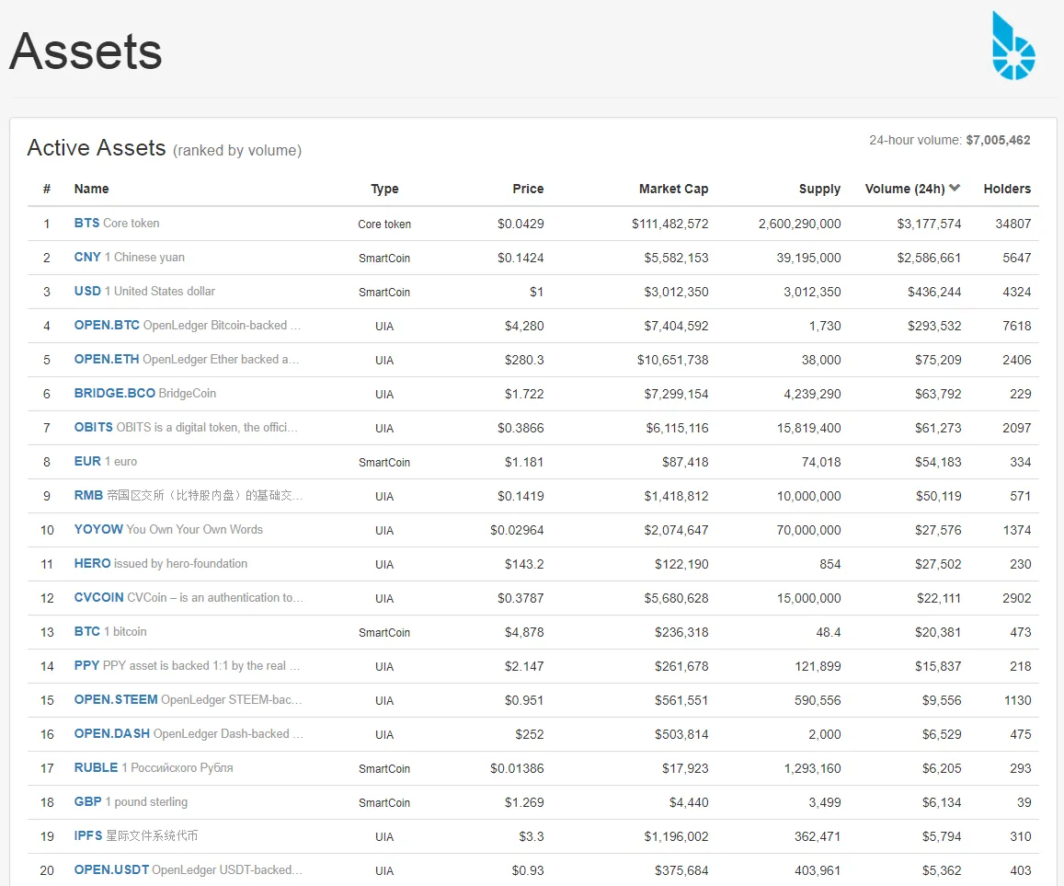The height and width of the screenshot is (886, 1064).
Task: Click the BitShares logo icon
Action: pyautogui.click(x=1013, y=46)
